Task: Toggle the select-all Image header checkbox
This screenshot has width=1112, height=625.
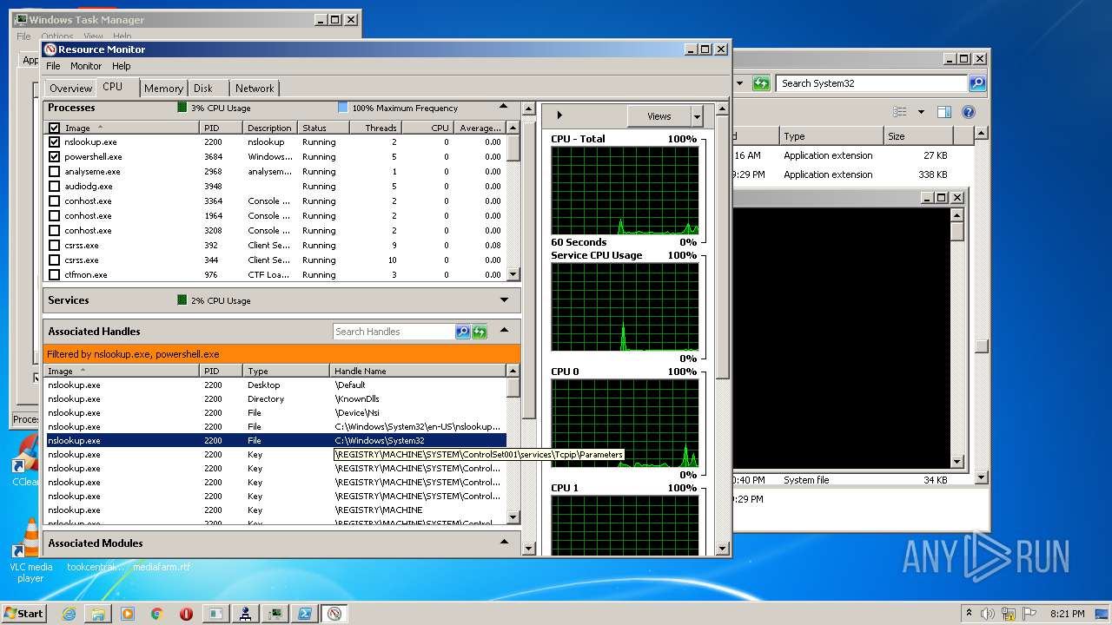Action: (x=55, y=128)
